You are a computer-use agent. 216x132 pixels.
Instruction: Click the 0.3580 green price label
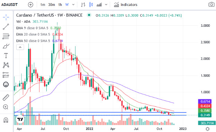click(205, 110)
